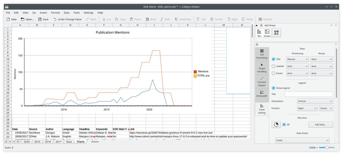Click the Add Shape lock icon
The image size is (343, 155).
click(x=261, y=25)
